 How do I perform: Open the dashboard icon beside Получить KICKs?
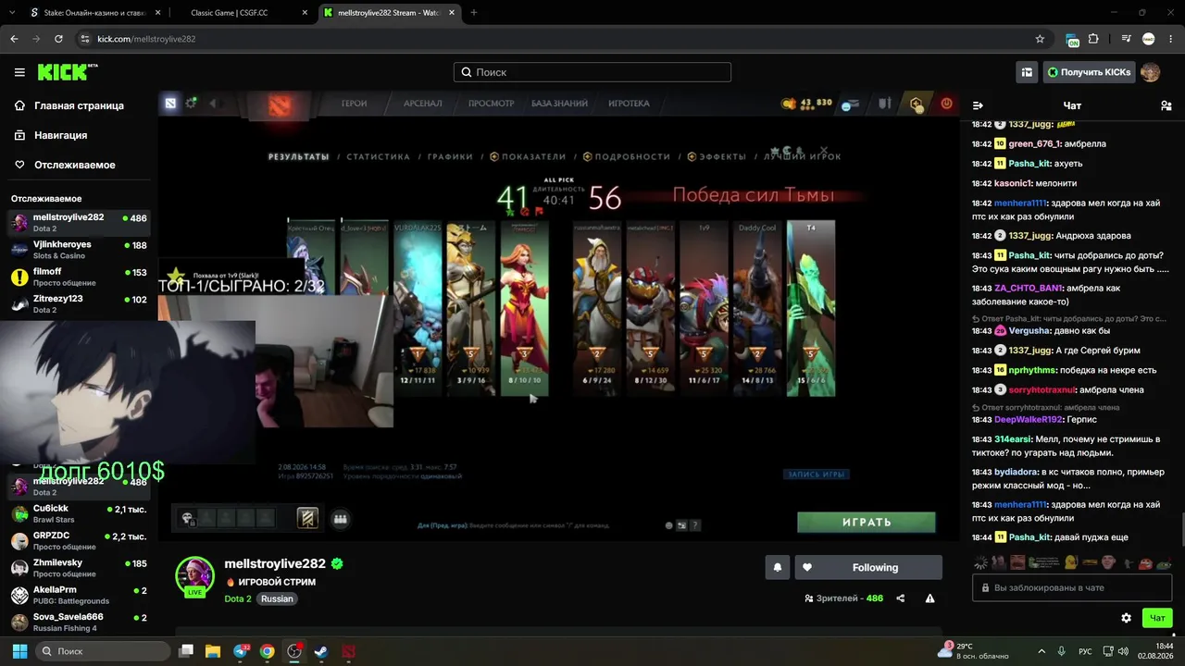point(1027,72)
